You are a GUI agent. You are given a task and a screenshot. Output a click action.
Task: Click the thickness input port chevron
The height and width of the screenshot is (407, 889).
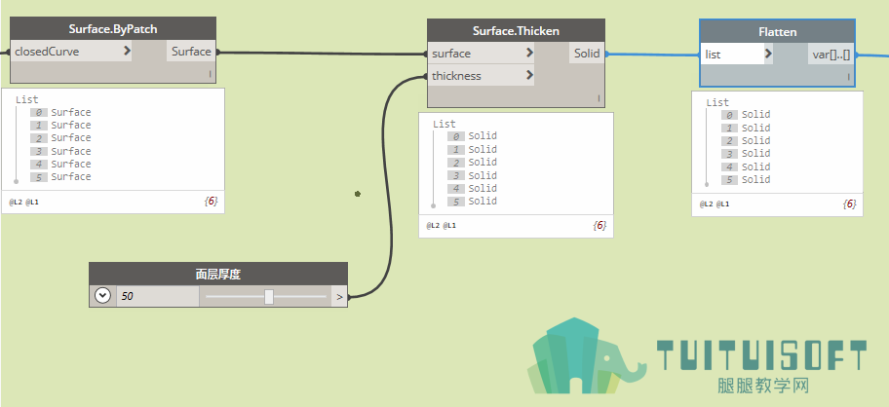pyautogui.click(x=529, y=75)
